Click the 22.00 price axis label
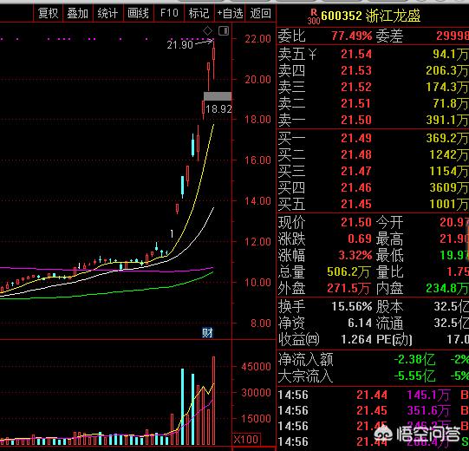469x451 pixels. click(x=257, y=39)
